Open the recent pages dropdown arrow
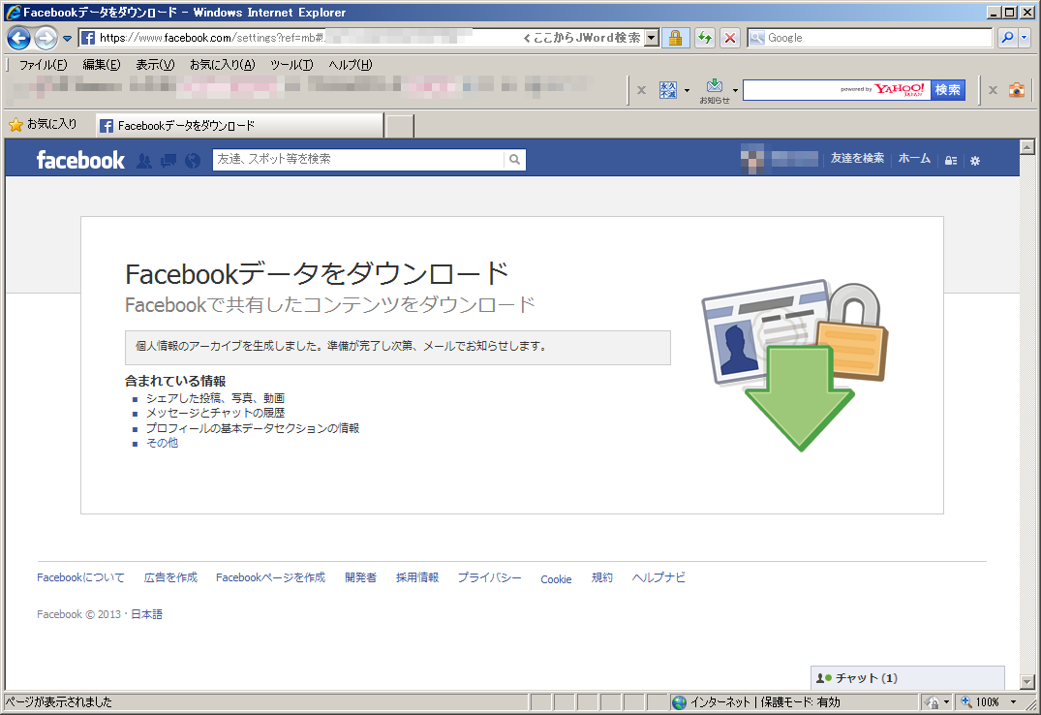Screen dimensions: 1041x715 point(67,39)
